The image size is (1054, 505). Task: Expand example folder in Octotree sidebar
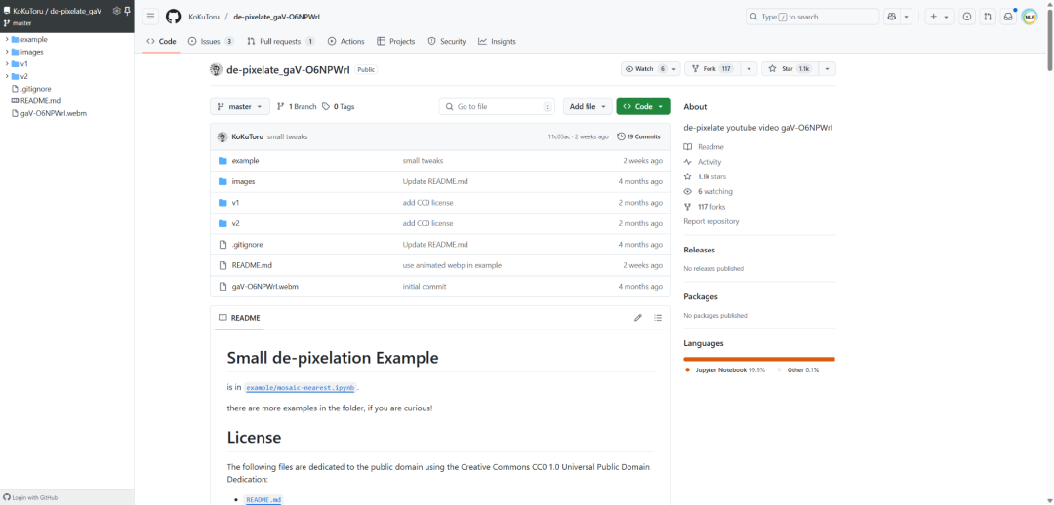(x=7, y=39)
